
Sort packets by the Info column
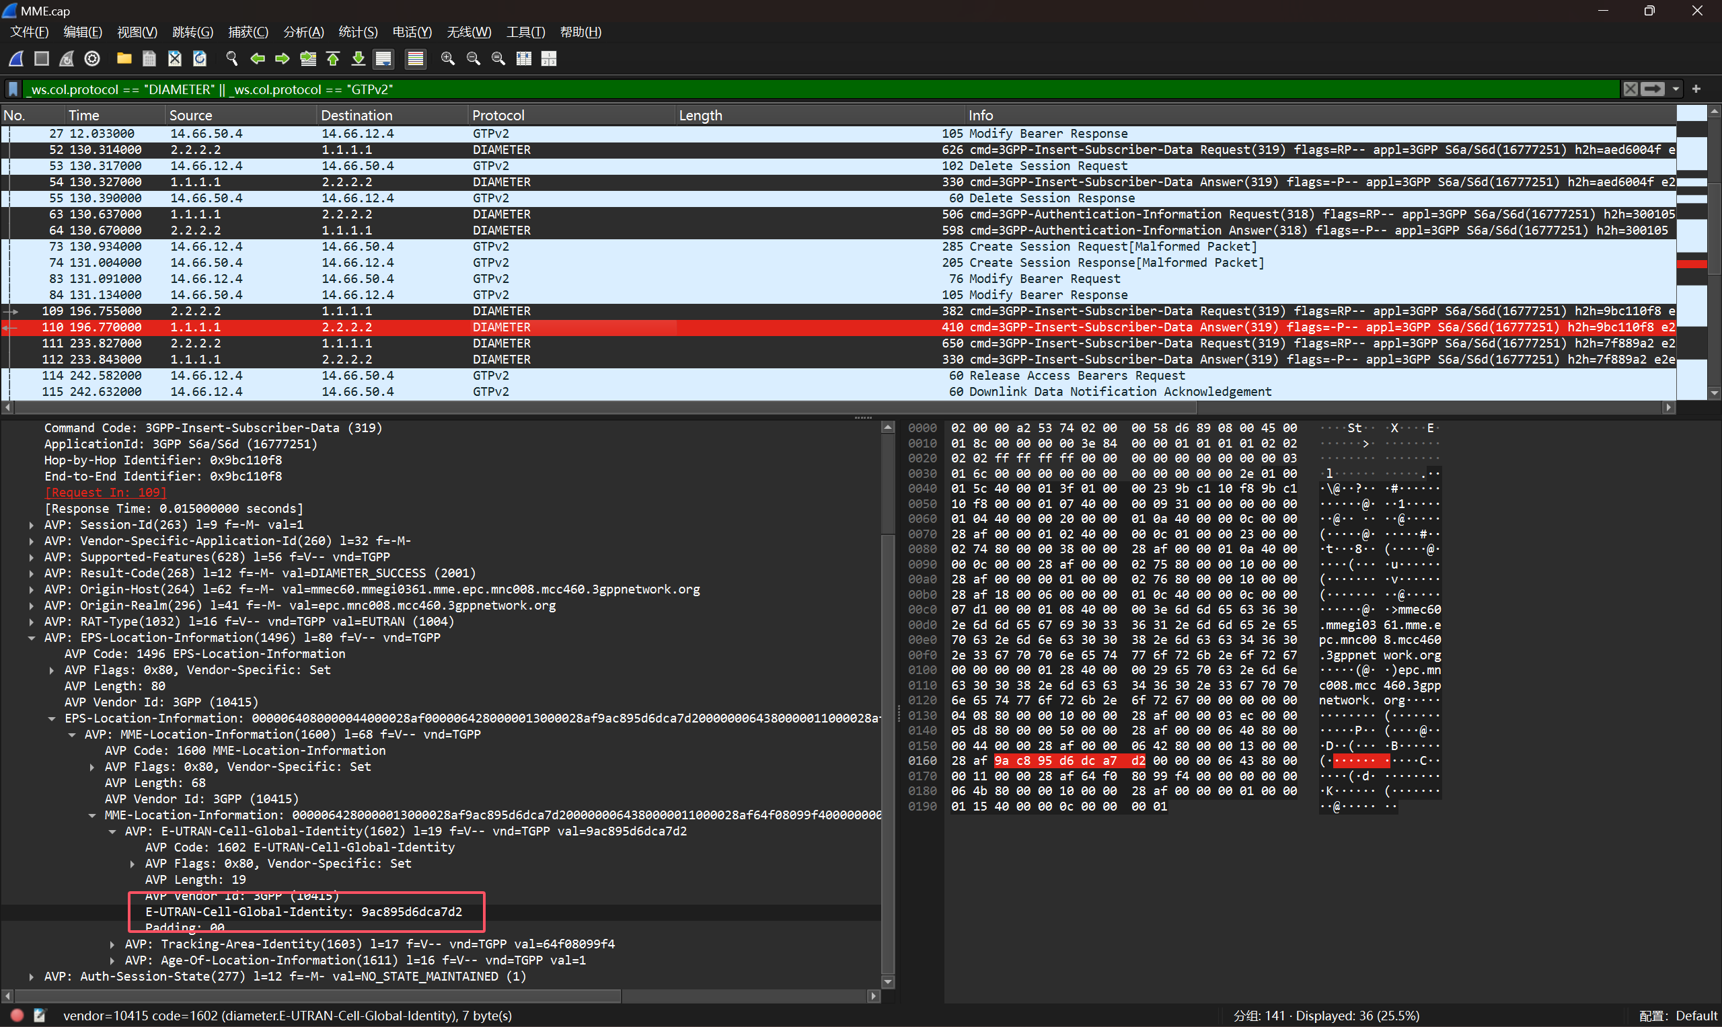click(x=1320, y=116)
